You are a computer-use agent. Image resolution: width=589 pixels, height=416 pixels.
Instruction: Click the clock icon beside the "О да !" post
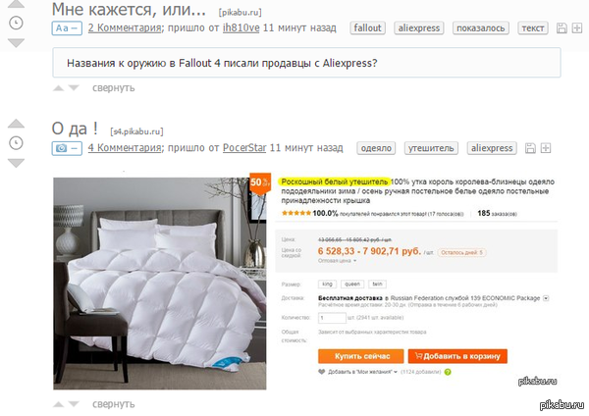[16, 143]
